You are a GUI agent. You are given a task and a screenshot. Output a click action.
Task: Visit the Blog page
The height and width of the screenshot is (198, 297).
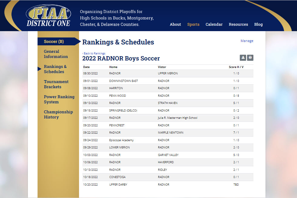coord(258,24)
